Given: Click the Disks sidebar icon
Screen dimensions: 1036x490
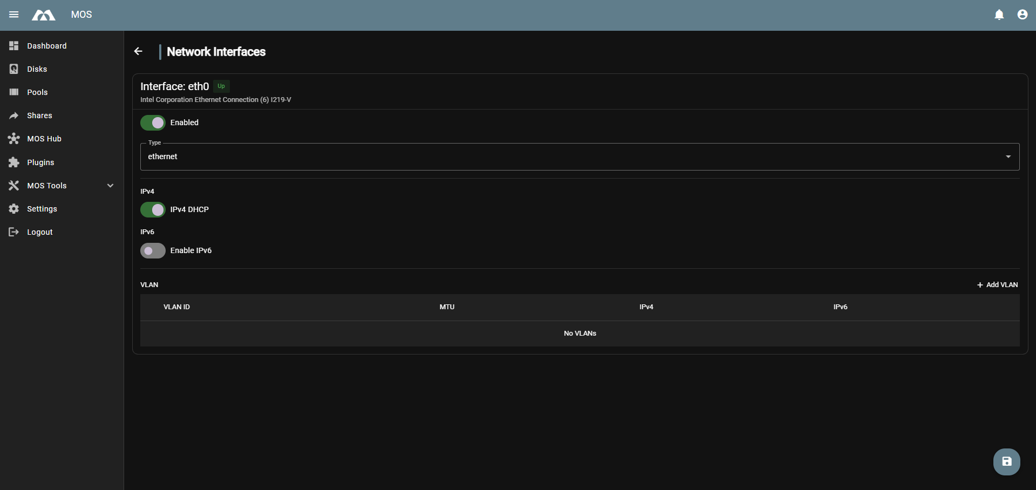Looking at the screenshot, I should pyautogui.click(x=14, y=69).
